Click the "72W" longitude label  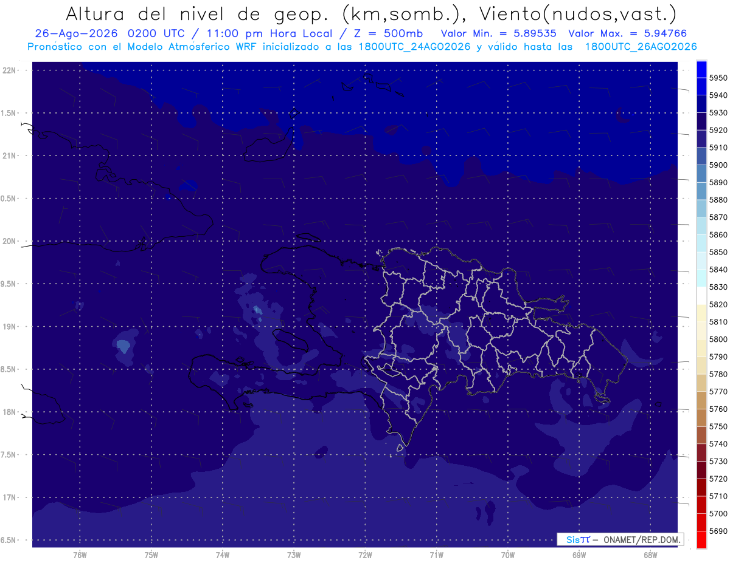click(x=365, y=555)
